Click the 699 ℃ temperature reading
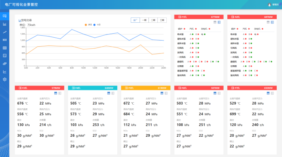Screen dimensions: 282x157 (235, 114)
